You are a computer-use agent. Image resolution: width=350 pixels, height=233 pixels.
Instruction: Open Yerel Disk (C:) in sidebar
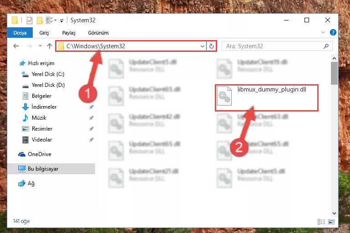pos(43,74)
